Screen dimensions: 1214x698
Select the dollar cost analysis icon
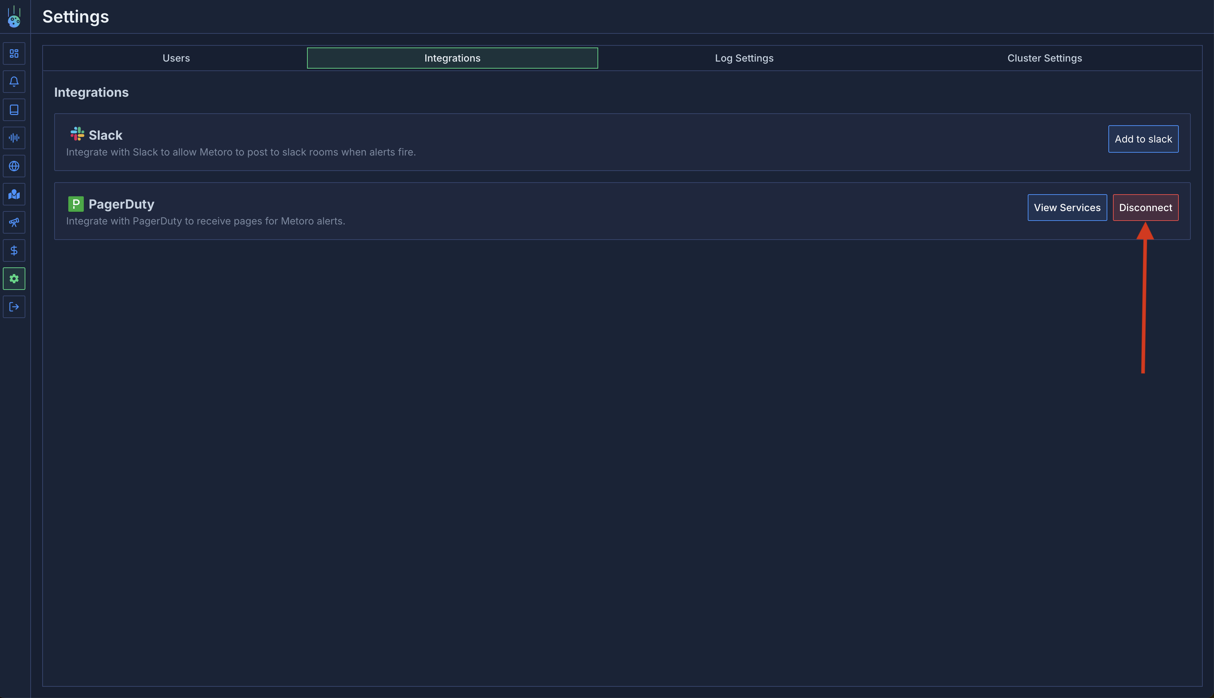tap(14, 250)
